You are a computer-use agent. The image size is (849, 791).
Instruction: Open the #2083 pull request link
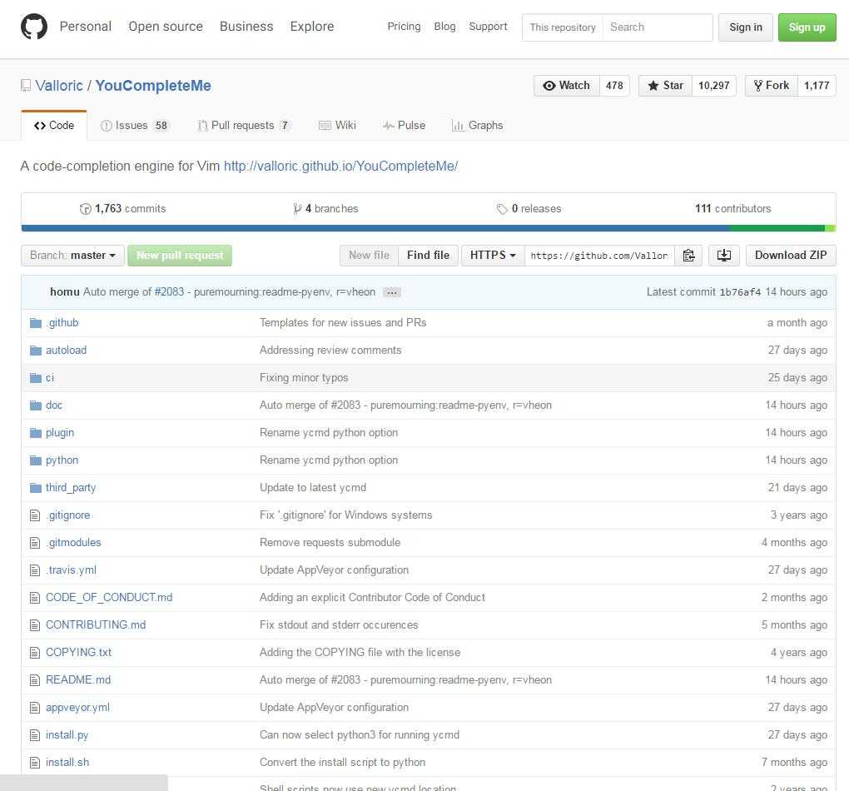[169, 292]
